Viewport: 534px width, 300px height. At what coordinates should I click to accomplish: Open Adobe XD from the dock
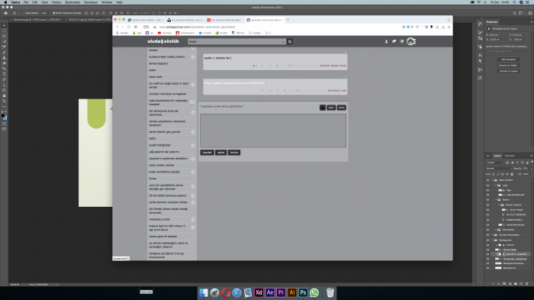point(259,292)
